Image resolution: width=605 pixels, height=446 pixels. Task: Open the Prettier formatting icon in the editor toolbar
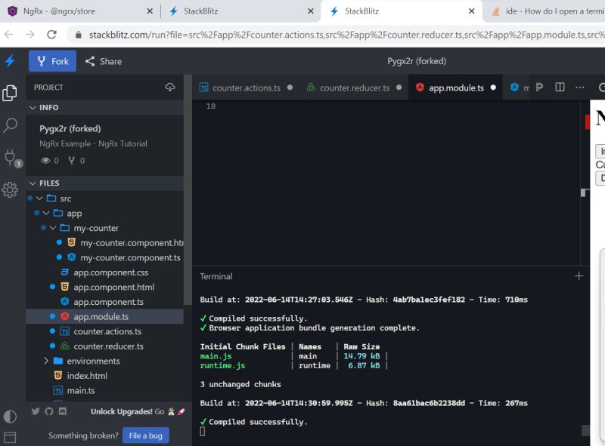(x=539, y=87)
